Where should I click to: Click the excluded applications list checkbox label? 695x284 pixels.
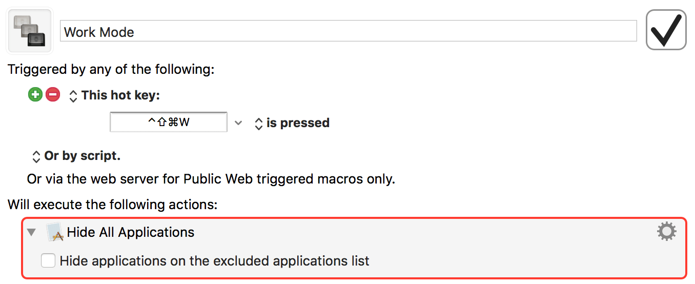[x=214, y=261]
